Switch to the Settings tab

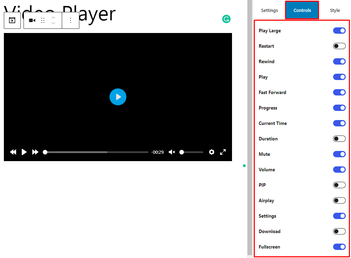pyautogui.click(x=269, y=10)
